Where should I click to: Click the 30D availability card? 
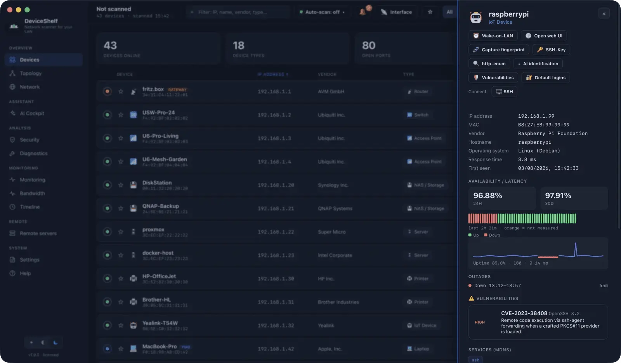pyautogui.click(x=574, y=199)
